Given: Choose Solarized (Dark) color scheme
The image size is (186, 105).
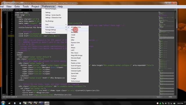Looking at the screenshot, I should point(78,68).
